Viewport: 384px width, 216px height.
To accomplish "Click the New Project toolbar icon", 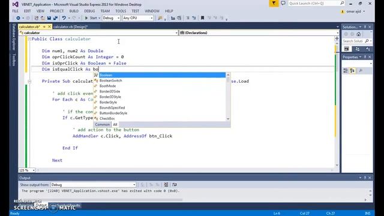I will coord(36,18).
